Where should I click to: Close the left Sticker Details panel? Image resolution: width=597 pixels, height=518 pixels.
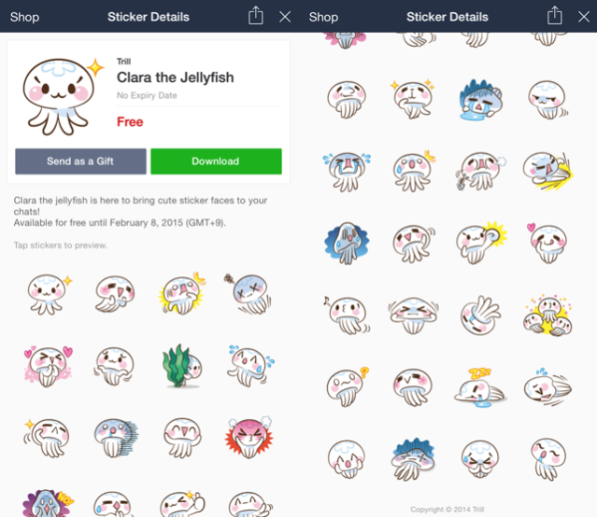pos(285,17)
